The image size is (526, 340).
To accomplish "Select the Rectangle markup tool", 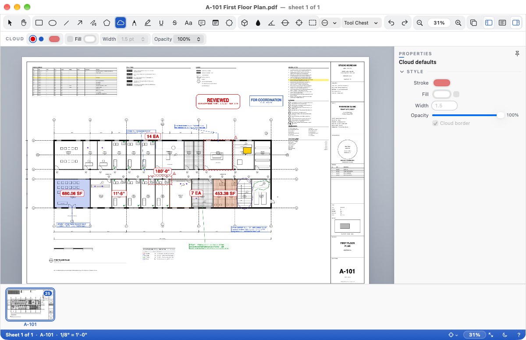I will pyautogui.click(x=39, y=23).
